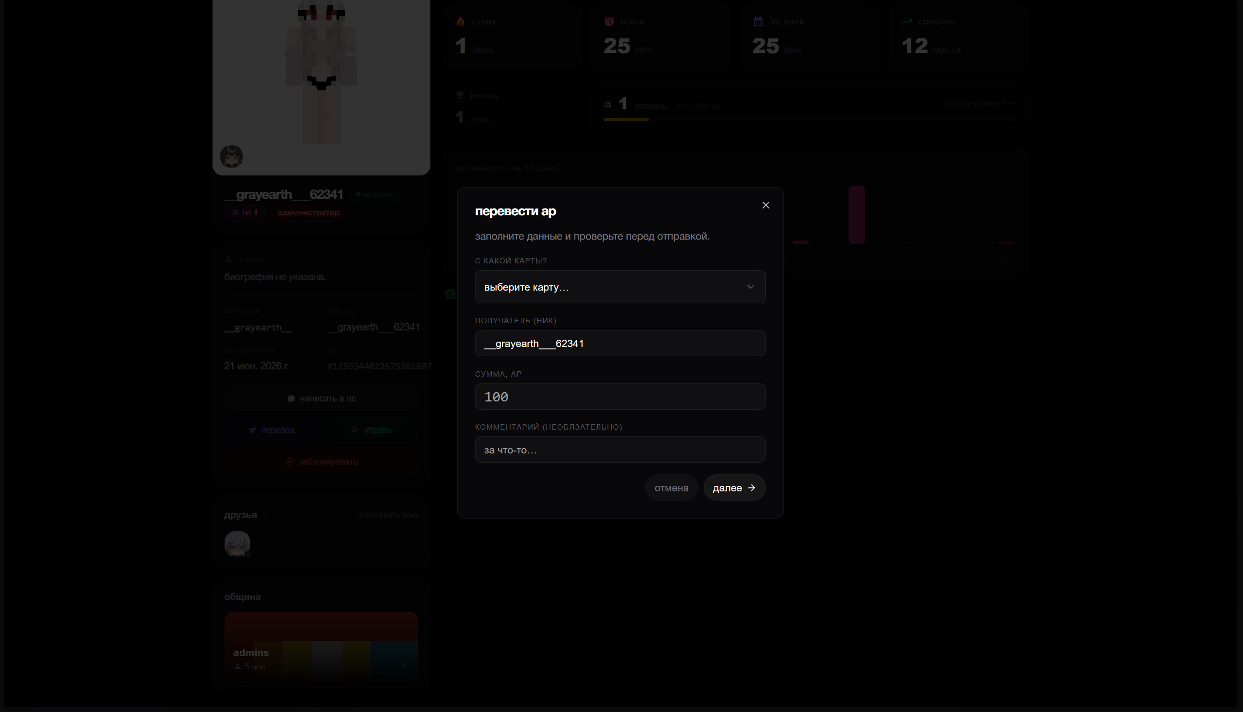Image resolution: width=1243 pixels, height=712 pixels.
Task: Click the убрать friend button
Action: pyautogui.click(x=371, y=430)
